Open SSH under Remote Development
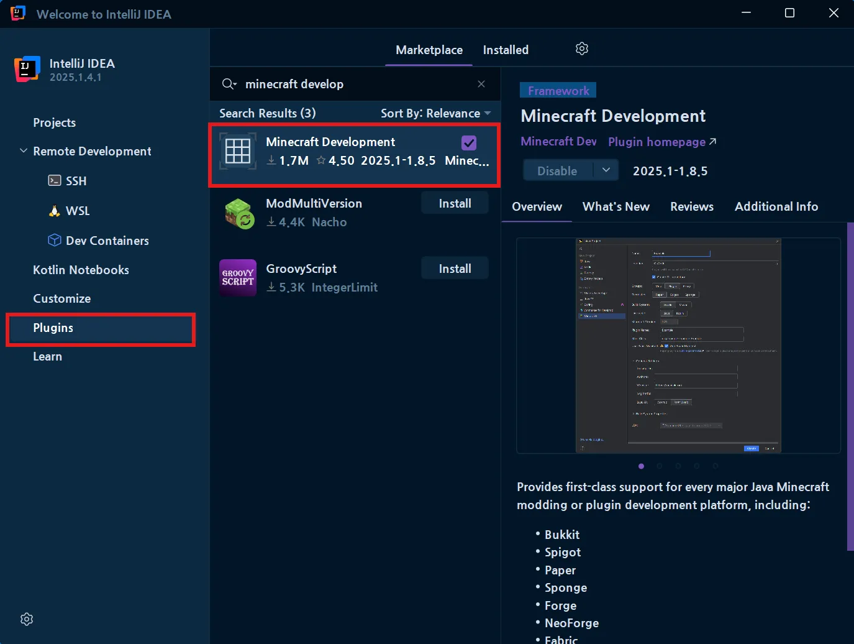 (75, 181)
